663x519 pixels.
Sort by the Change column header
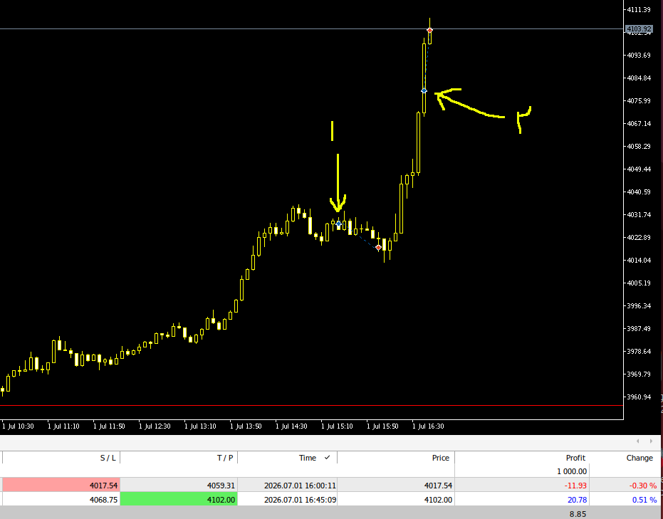[x=626, y=458]
